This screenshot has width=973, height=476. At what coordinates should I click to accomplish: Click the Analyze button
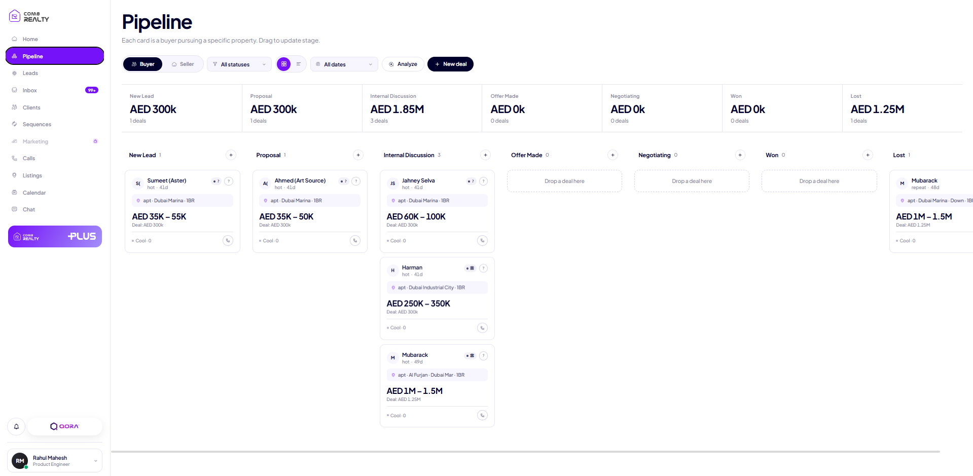point(403,64)
